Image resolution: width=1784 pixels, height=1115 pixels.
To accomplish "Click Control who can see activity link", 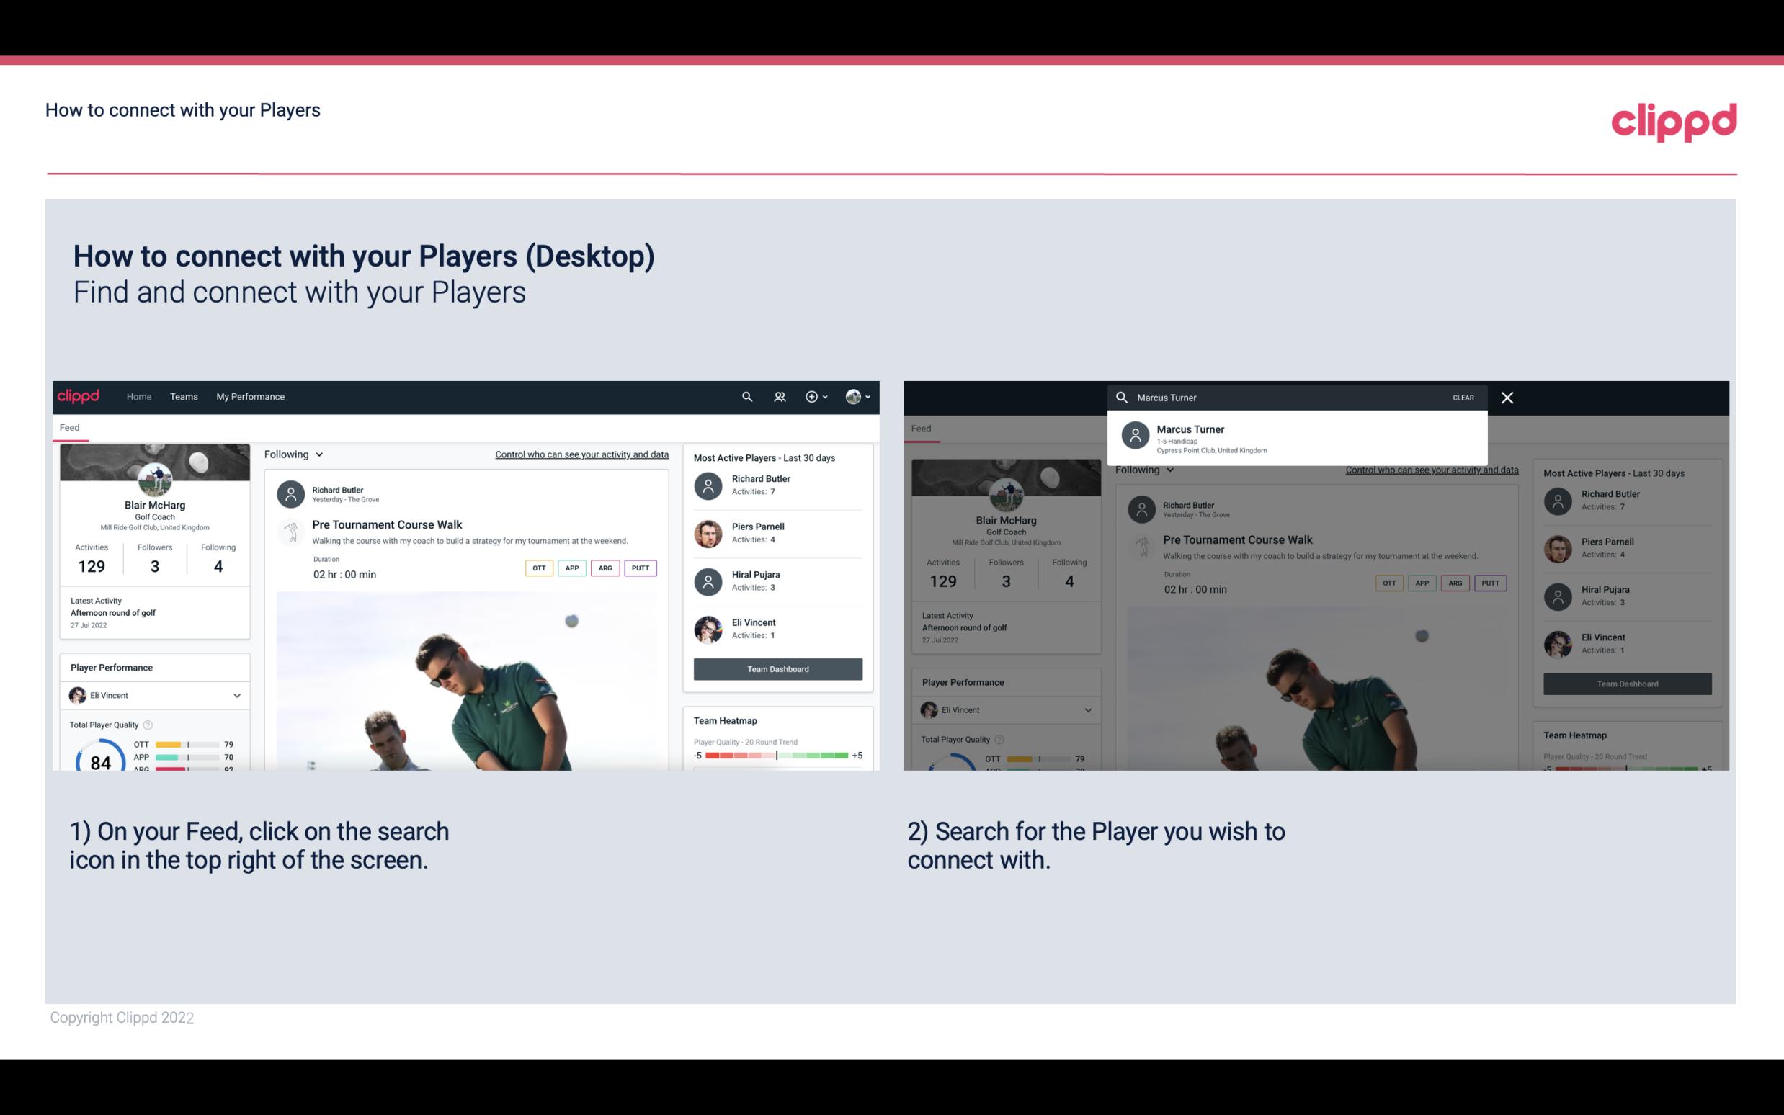I will [x=581, y=454].
